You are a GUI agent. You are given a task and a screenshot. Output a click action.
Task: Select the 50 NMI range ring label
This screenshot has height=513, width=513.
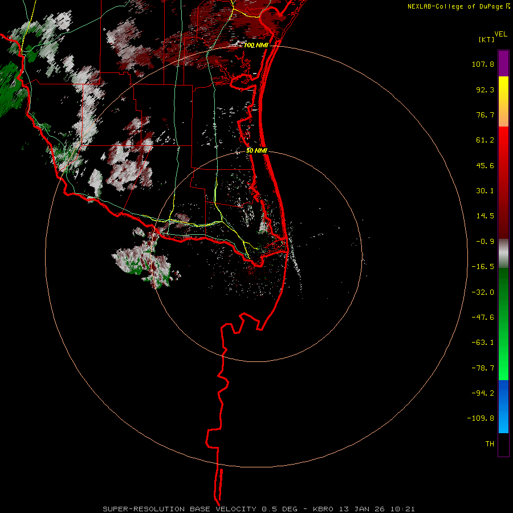coord(257,150)
